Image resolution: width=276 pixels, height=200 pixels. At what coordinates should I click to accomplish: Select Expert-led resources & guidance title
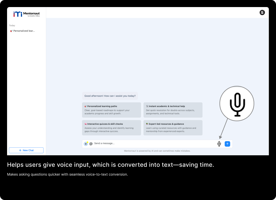[166, 124]
